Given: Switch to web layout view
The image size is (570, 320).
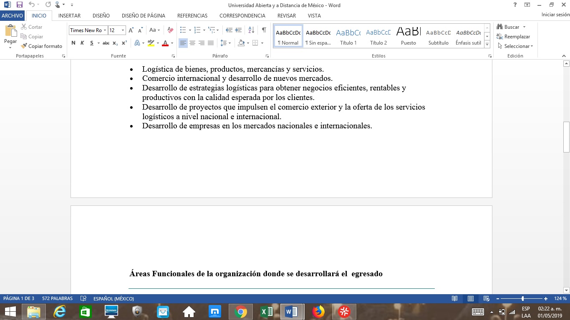Looking at the screenshot, I should point(486,298).
